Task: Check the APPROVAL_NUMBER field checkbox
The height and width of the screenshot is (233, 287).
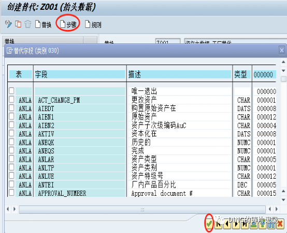Action: pyautogui.click(x=11, y=193)
